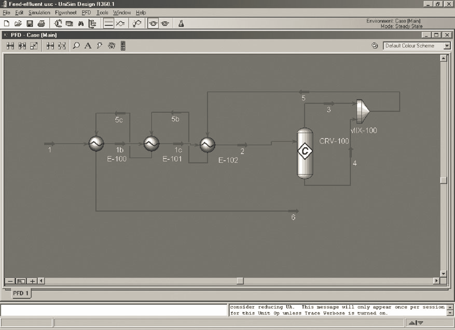This screenshot has height=330, width=455.
Task: Enter the basis environment via the flask icon
Action: pyautogui.click(x=181, y=23)
